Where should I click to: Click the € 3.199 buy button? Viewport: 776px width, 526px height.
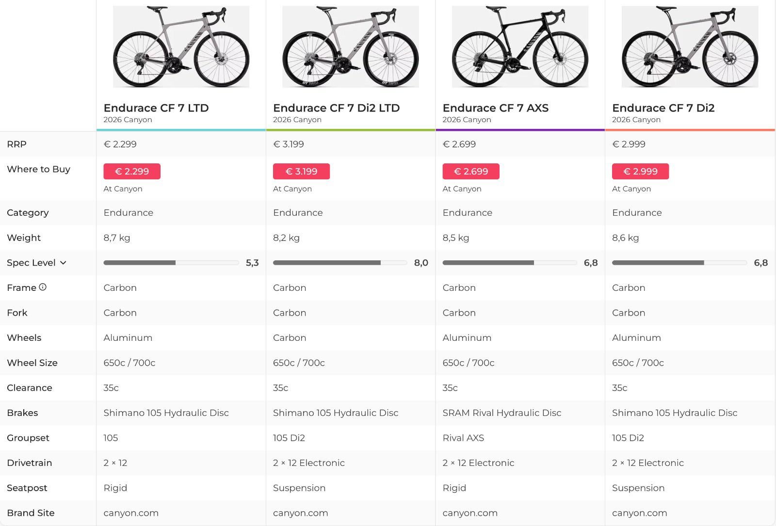point(301,172)
